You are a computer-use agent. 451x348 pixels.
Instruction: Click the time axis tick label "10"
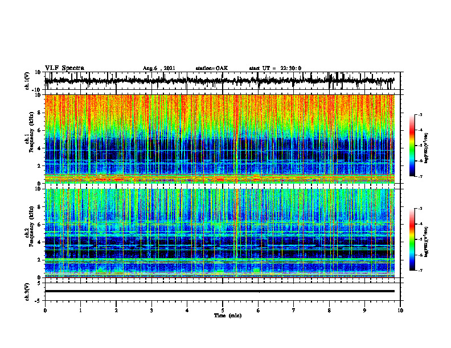pyautogui.click(x=400, y=310)
